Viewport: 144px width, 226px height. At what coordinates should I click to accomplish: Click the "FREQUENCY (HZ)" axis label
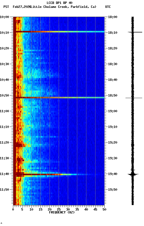[x=62, y=212]
